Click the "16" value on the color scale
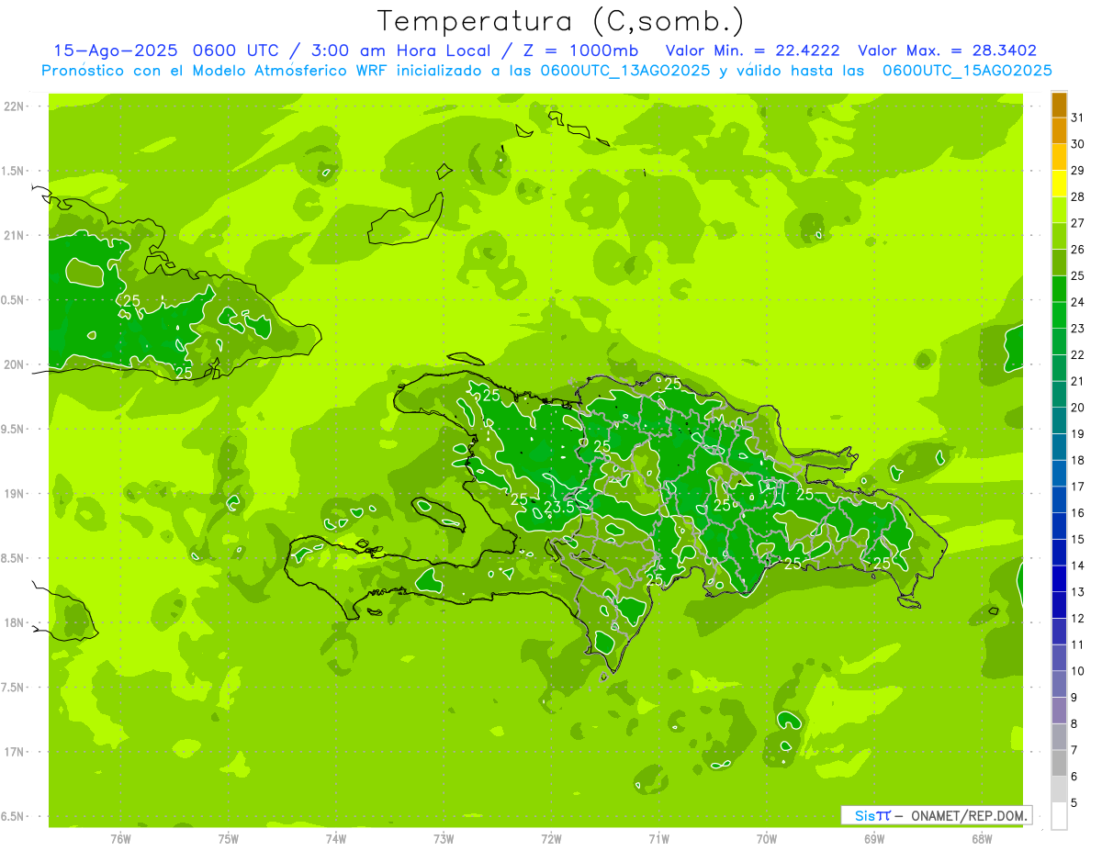The image size is (1102, 851). click(x=1078, y=512)
